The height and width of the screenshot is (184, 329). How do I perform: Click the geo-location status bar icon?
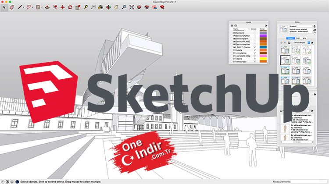pos(3,182)
